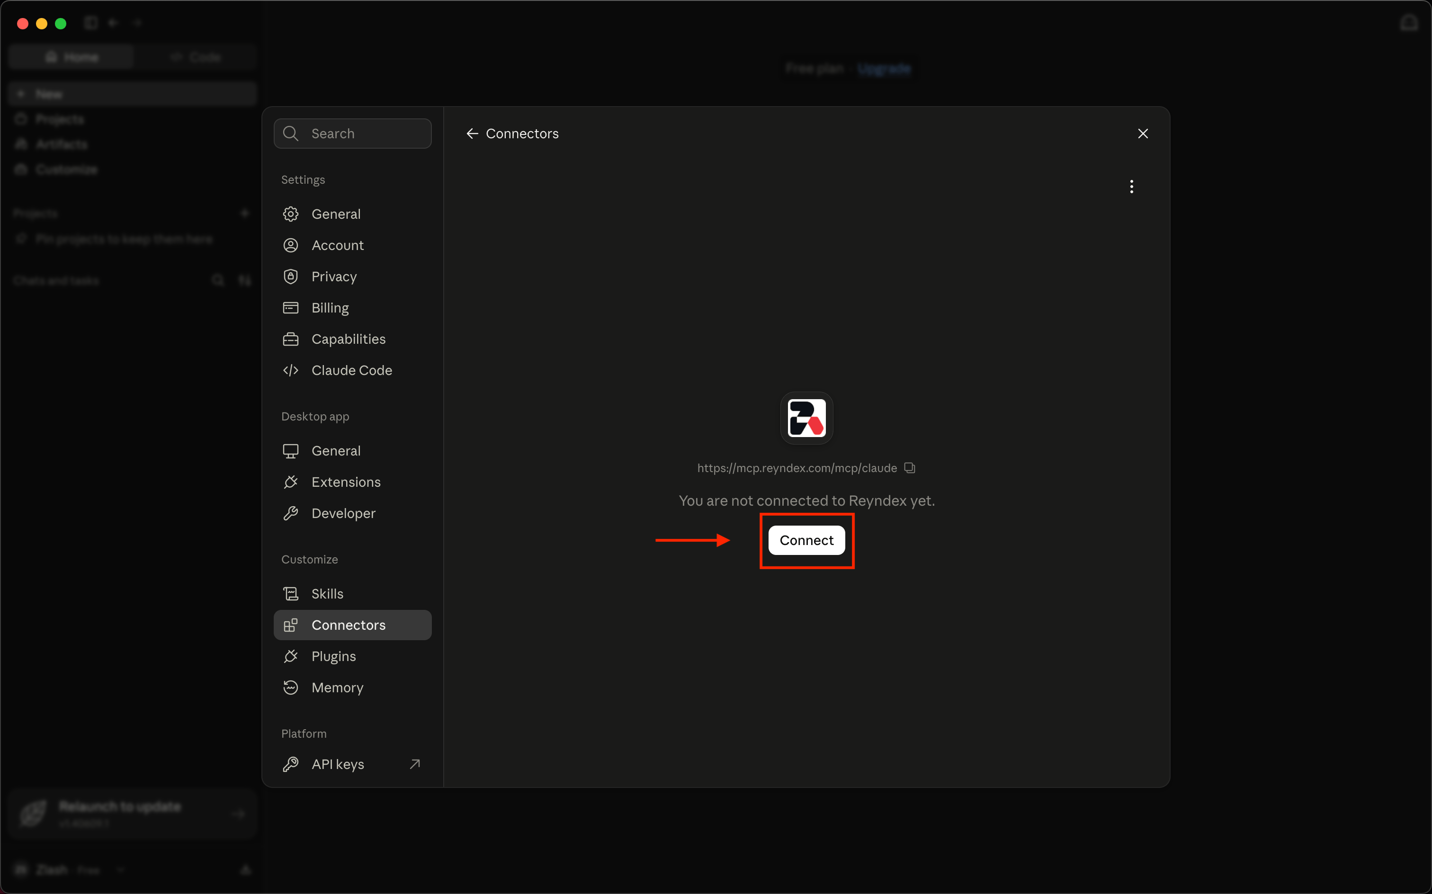Screen dimensions: 1432x894
Task: Click the wrench icon beside Developer
Action: click(x=290, y=514)
